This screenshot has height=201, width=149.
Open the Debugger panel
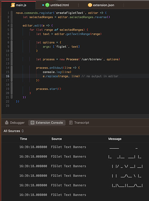pyautogui.click(x=14, y=122)
